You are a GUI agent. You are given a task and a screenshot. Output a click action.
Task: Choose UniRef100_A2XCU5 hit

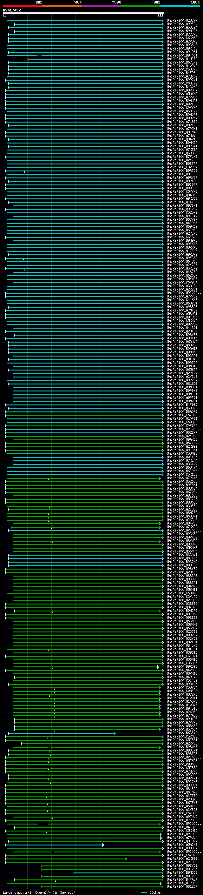click(182, 520)
